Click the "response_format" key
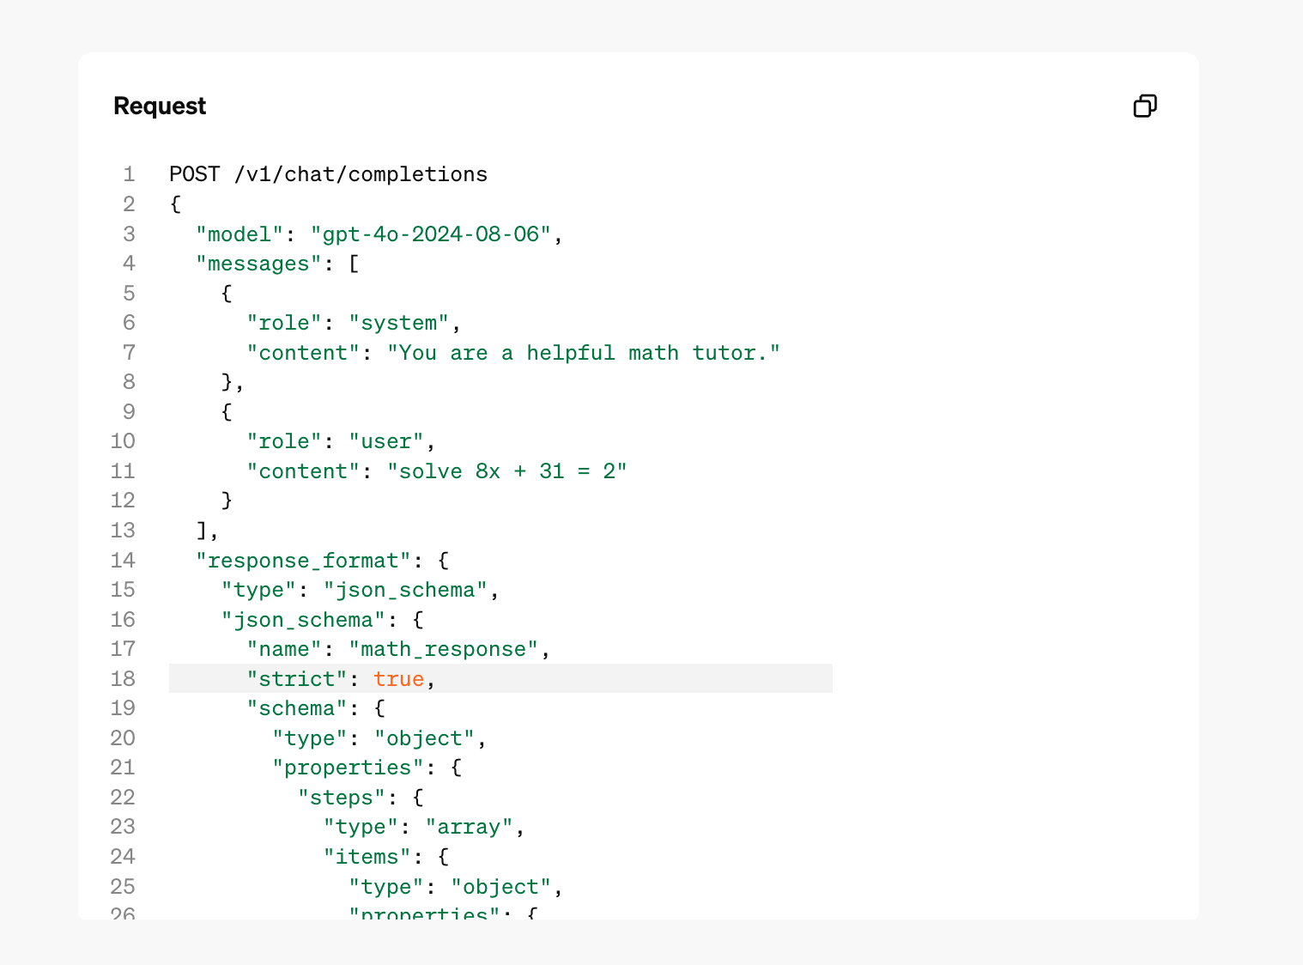Screen dimensions: 1303x965 pos(303,561)
